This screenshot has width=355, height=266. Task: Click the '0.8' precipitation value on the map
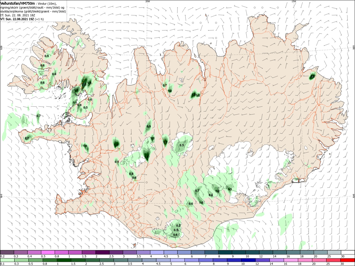click(131, 174)
